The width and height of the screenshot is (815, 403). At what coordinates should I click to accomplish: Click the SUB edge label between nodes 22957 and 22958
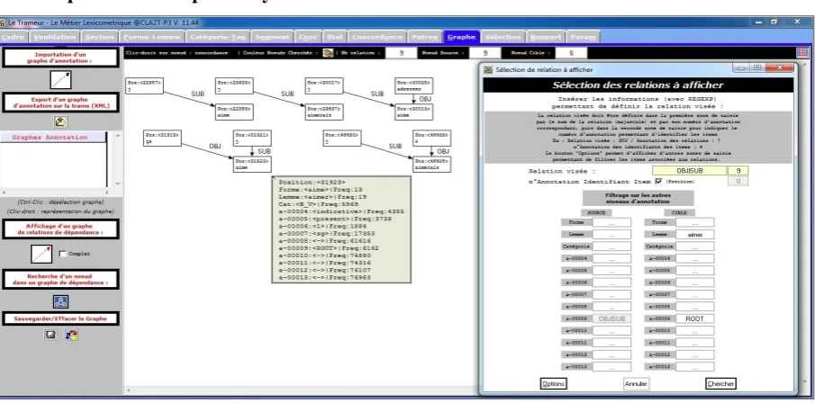point(197,94)
